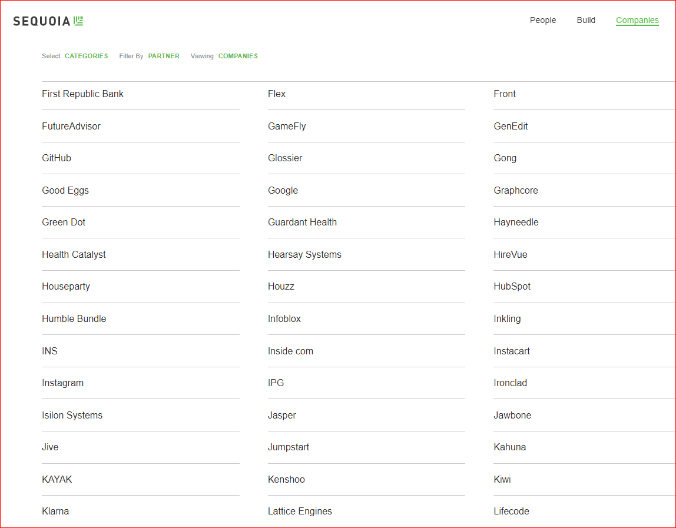Screen dimensions: 676x528
Task: Choose Guardant Health company
Action: (x=302, y=223)
